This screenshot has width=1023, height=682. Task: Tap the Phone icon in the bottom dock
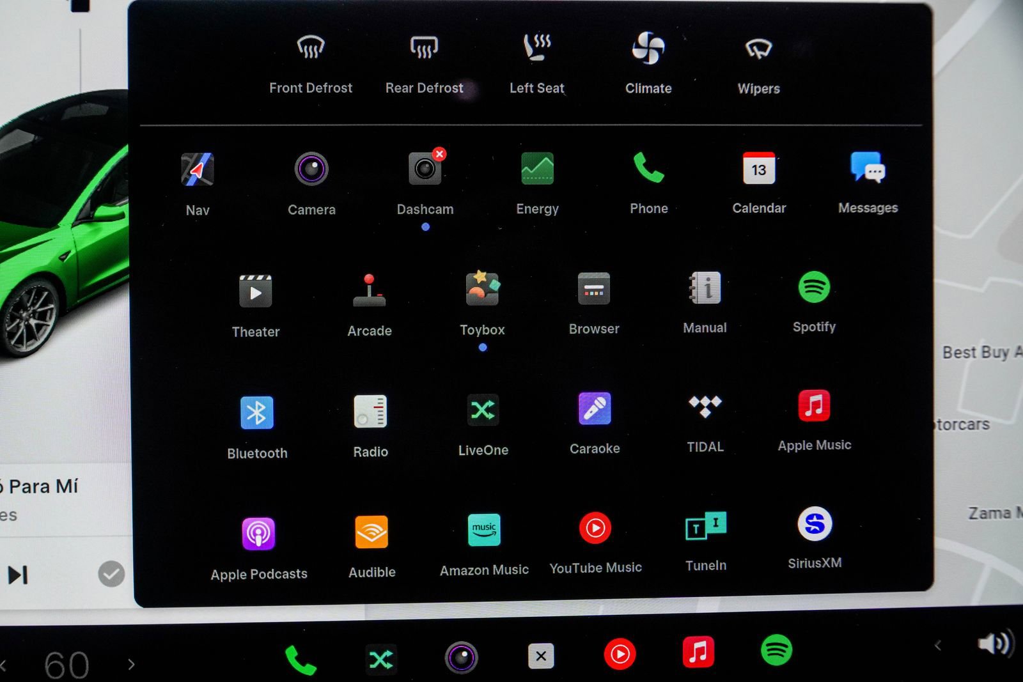pyautogui.click(x=301, y=660)
